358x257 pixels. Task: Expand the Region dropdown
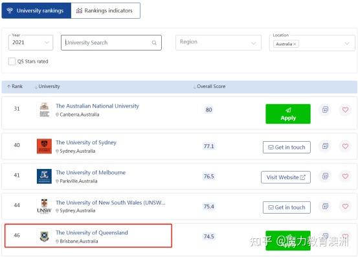(x=218, y=43)
